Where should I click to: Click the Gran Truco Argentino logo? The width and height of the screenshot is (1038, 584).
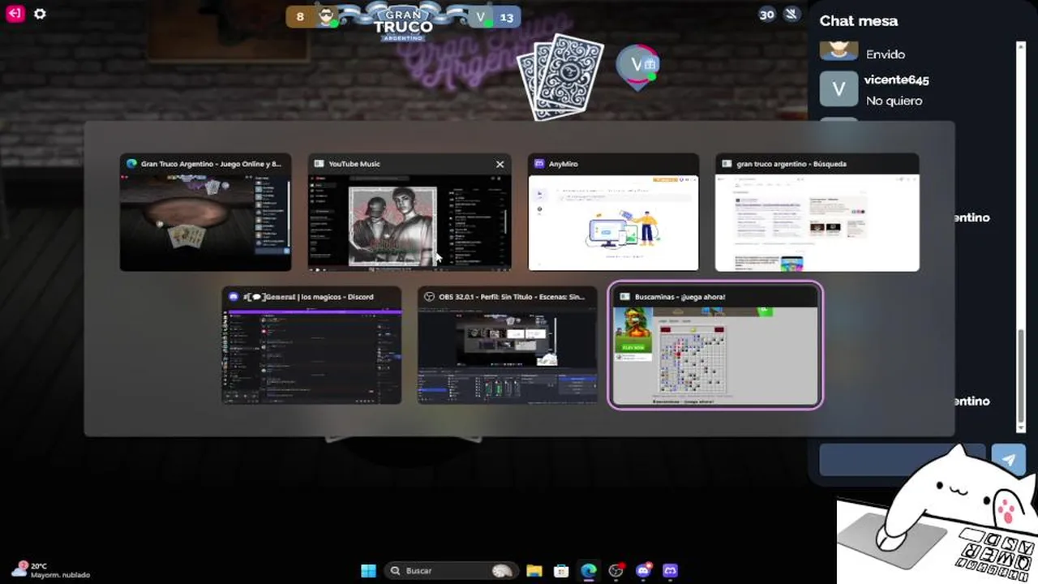tap(403, 22)
